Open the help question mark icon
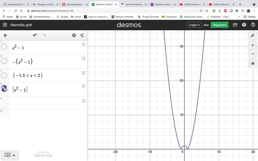Screen dimensions: 258x161 [x=244, y=25]
